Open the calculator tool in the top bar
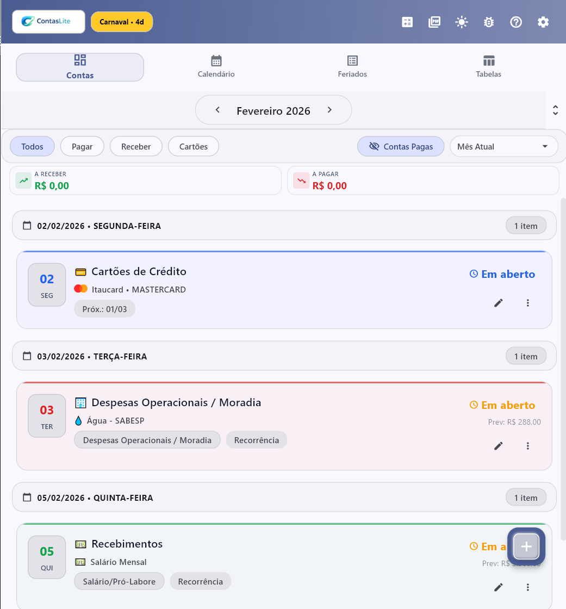 407,22
